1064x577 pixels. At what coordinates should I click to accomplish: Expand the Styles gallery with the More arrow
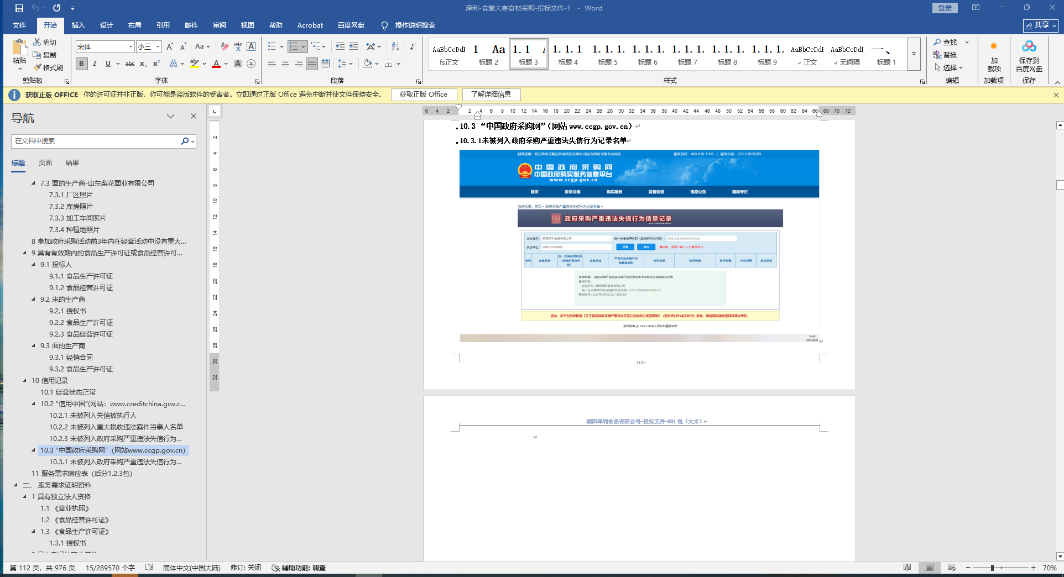click(x=914, y=54)
